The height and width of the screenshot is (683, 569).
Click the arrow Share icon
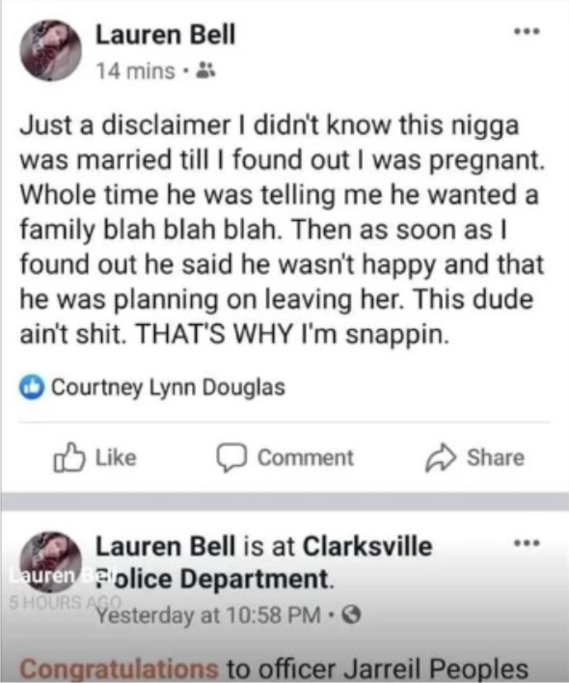pos(441,458)
